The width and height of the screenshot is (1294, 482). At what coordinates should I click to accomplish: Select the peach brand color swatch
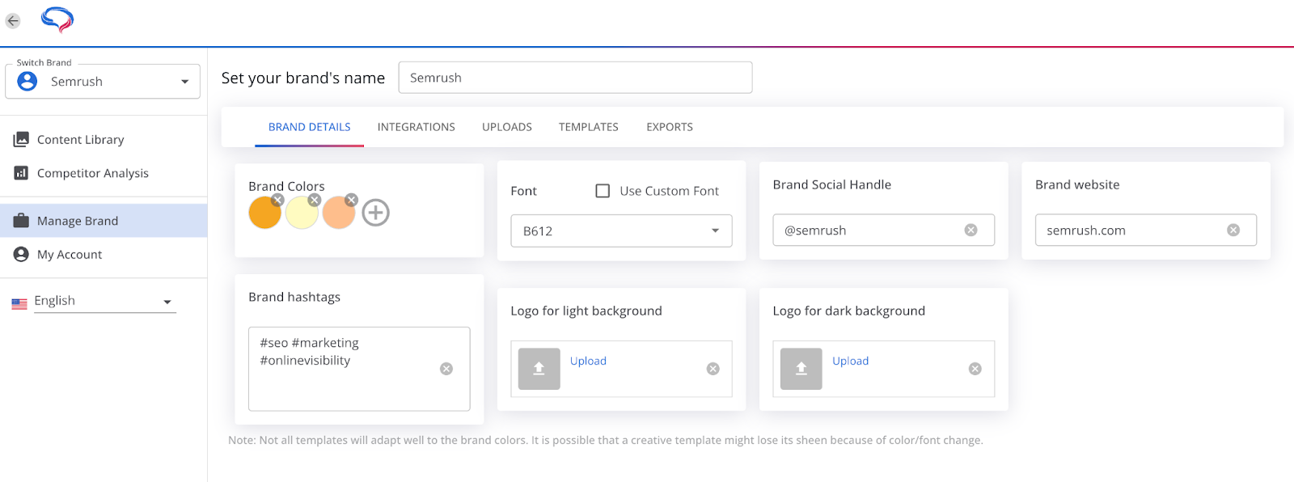[338, 214]
